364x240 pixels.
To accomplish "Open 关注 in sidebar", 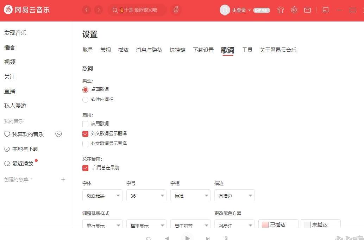I will (10, 77).
